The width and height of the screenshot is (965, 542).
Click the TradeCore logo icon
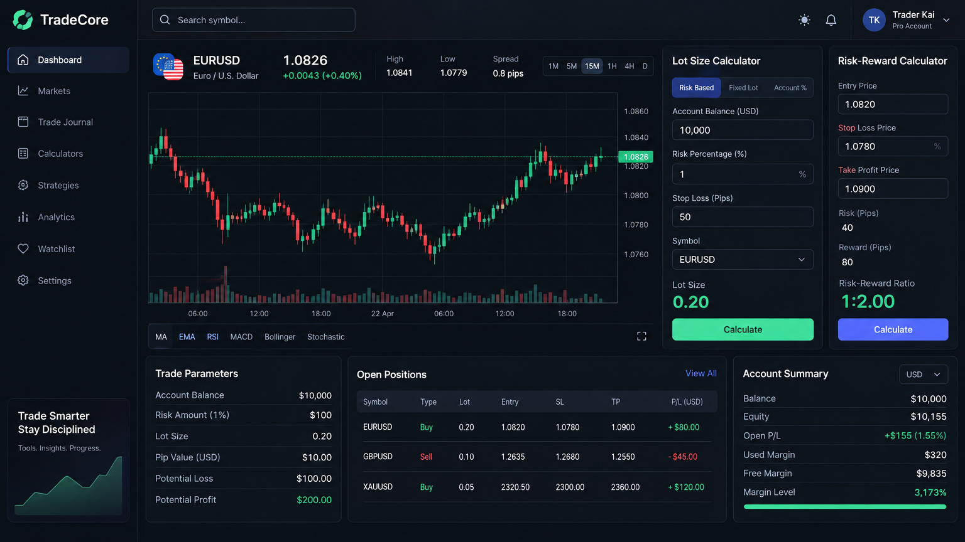(23, 20)
